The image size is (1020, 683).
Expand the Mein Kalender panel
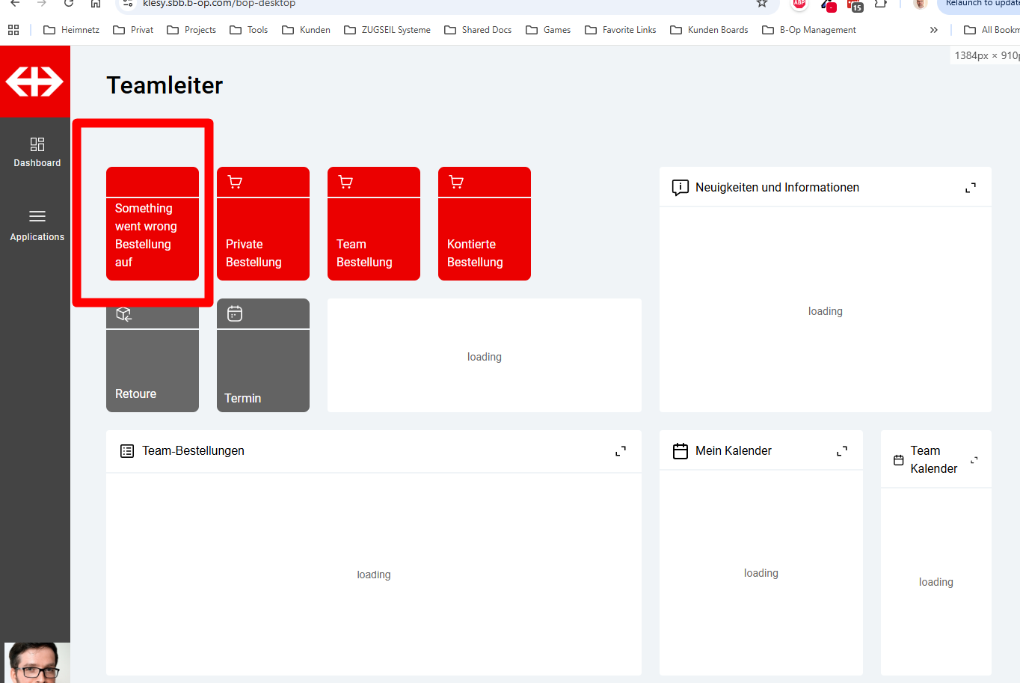point(841,451)
